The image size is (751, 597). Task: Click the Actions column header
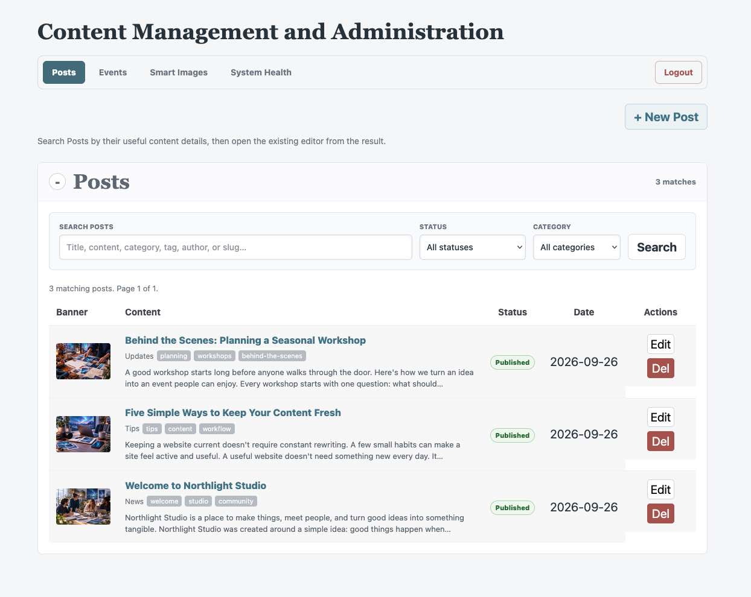[660, 312]
